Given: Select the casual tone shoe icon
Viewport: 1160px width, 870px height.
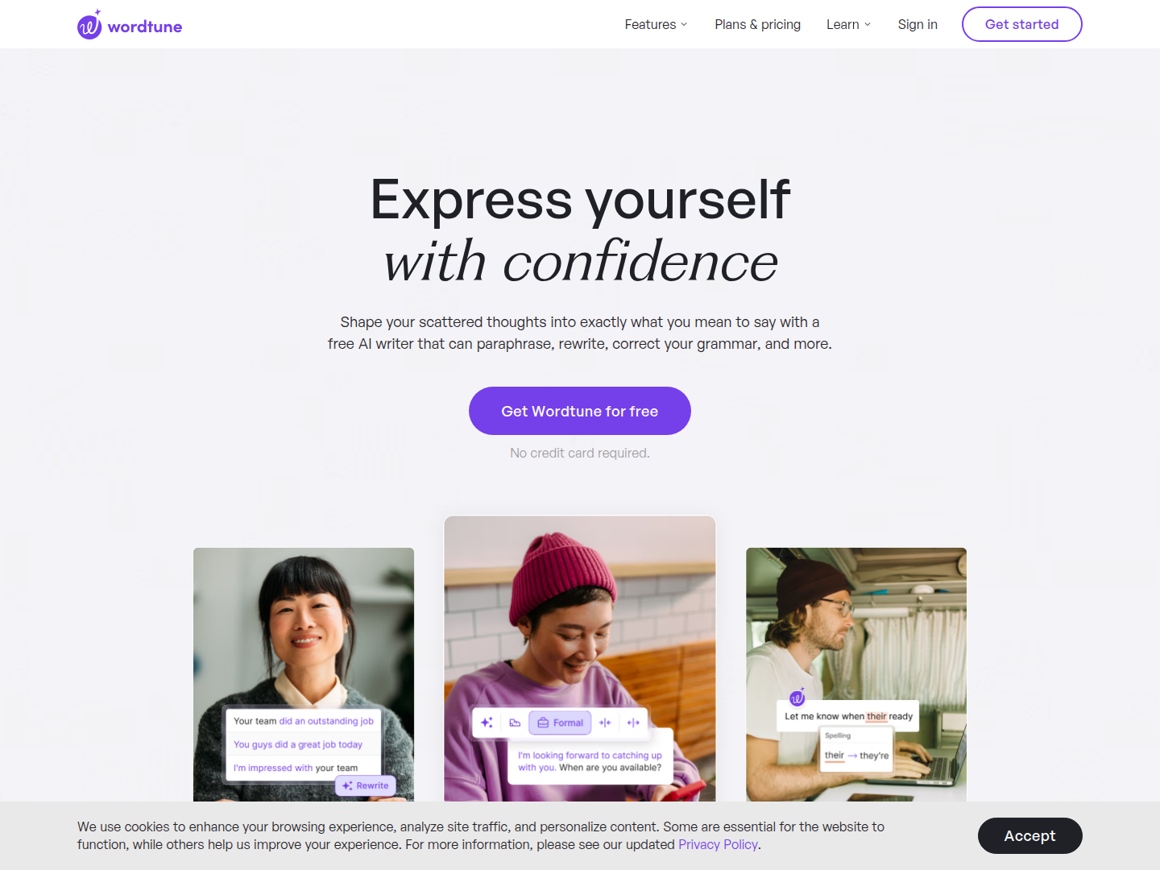Looking at the screenshot, I should [x=515, y=723].
